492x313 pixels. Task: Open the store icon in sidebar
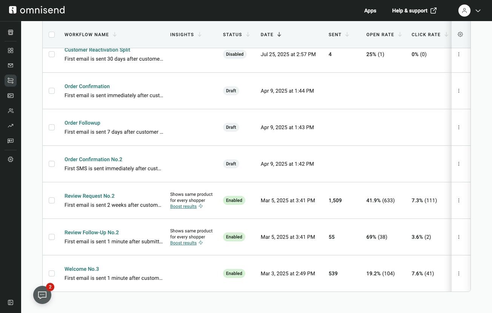11,32
